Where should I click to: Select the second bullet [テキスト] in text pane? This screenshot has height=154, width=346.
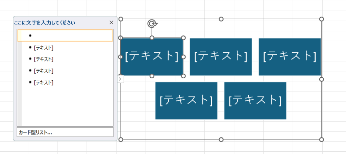44,48
